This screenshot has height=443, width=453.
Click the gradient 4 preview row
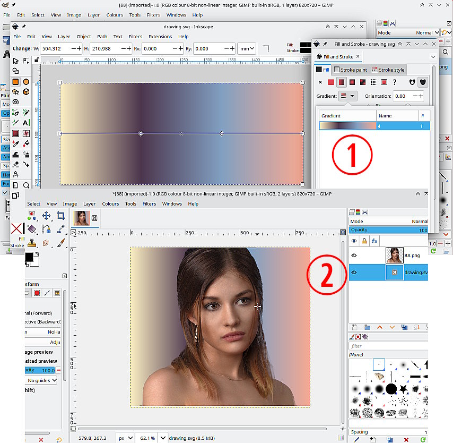[x=374, y=126]
